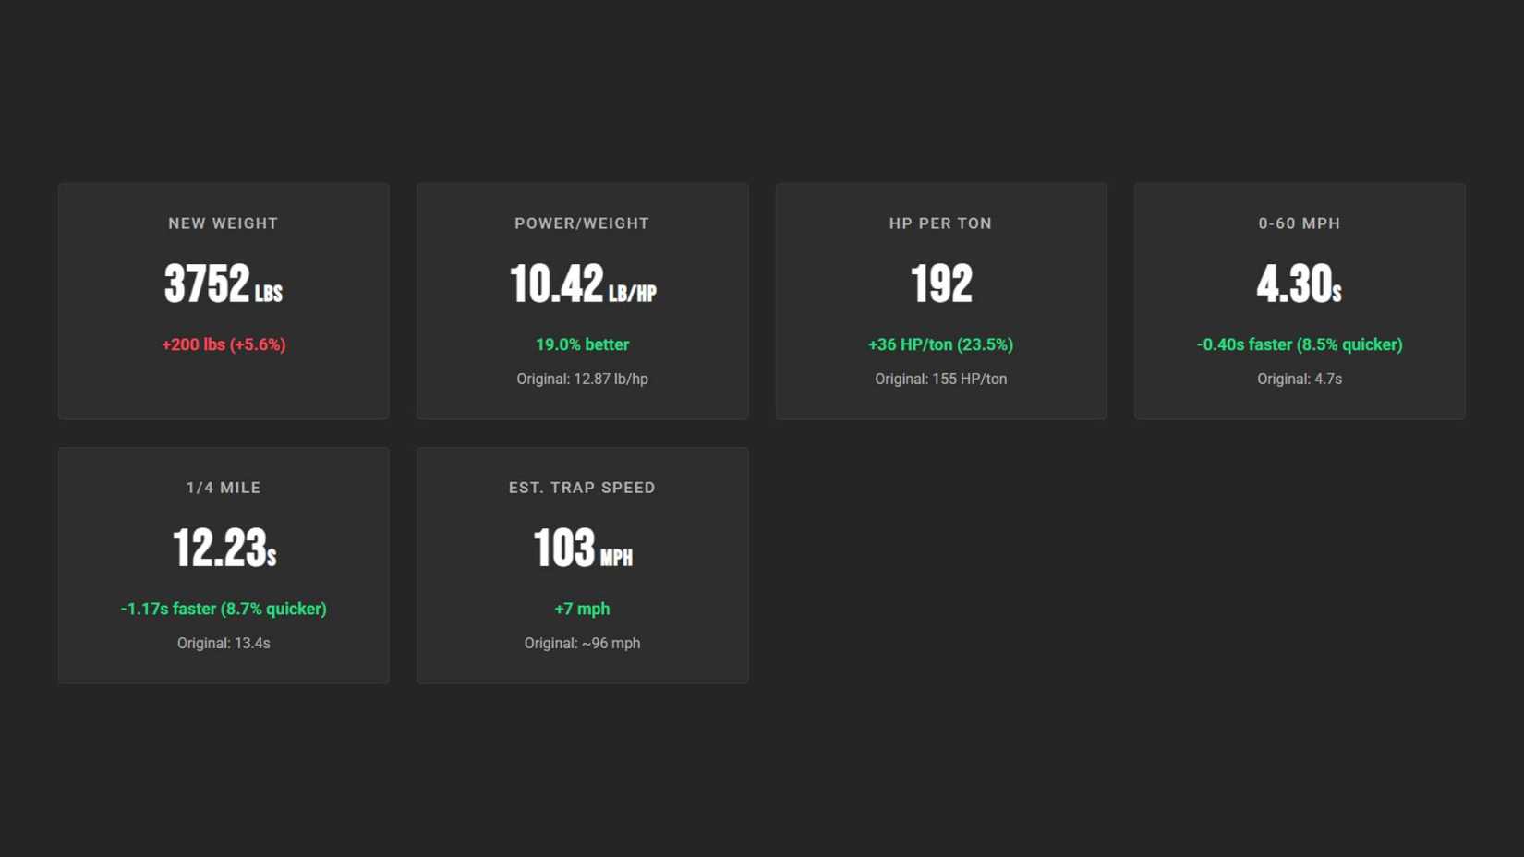The height and width of the screenshot is (857, 1524).
Task: Click the POWER/WEIGHT card heading
Action: pyautogui.click(x=582, y=223)
